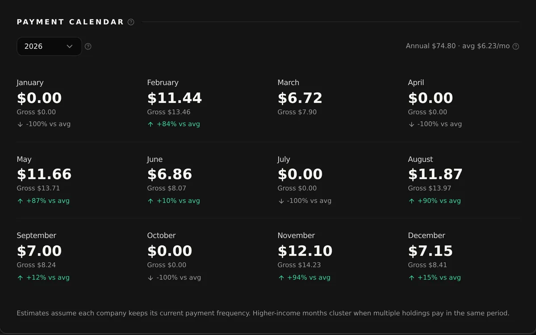
Task: Click help icon beside the year selector
Action: pos(88,46)
